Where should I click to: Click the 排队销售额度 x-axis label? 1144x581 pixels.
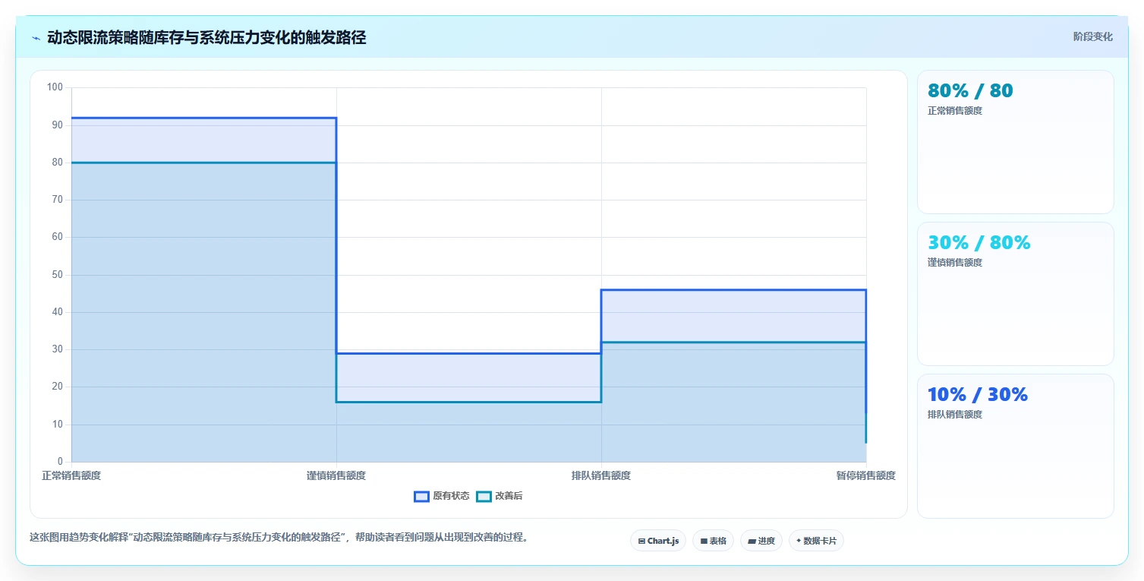pyautogui.click(x=601, y=475)
